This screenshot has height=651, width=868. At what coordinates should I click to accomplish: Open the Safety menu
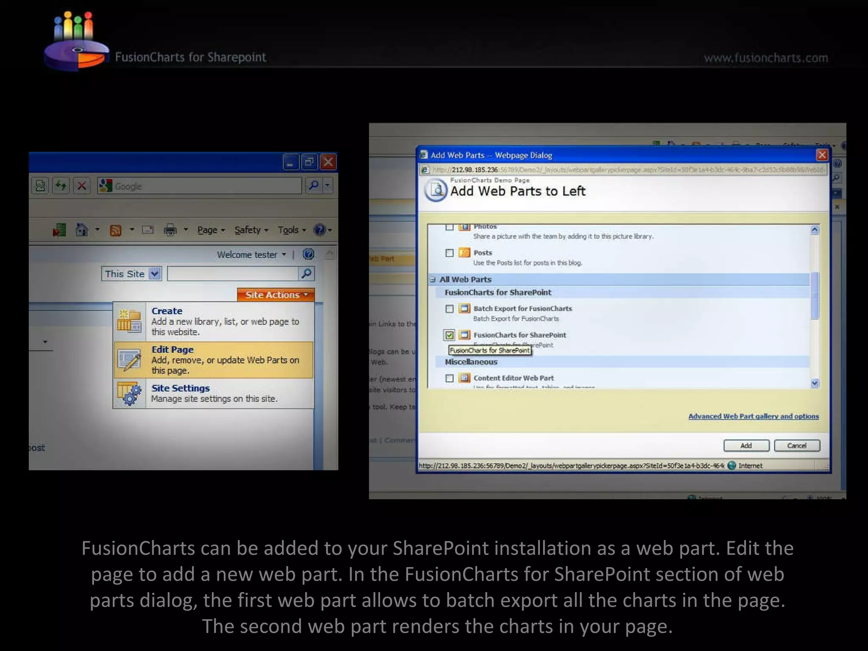click(251, 230)
